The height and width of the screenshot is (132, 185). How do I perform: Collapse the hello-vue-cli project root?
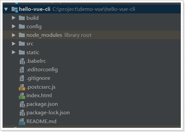pos(6,9)
